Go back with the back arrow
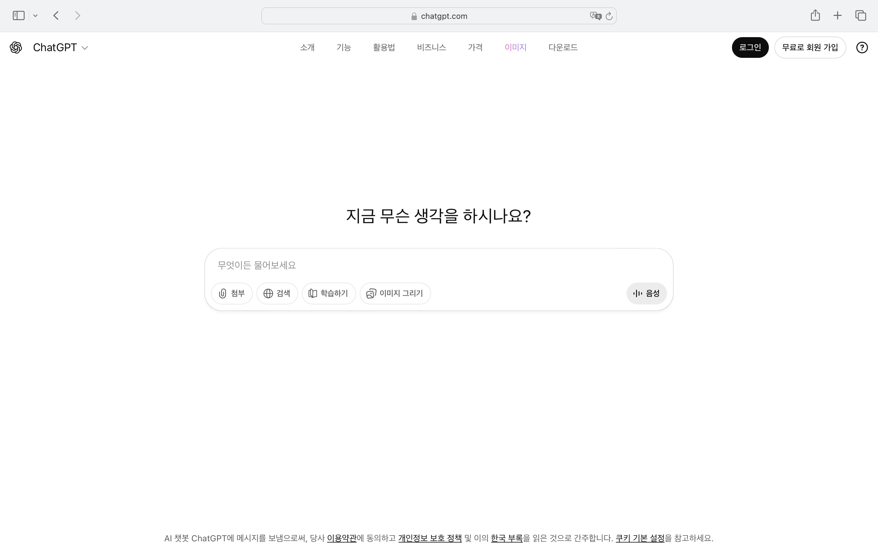This screenshot has width=878, height=548. click(x=56, y=16)
